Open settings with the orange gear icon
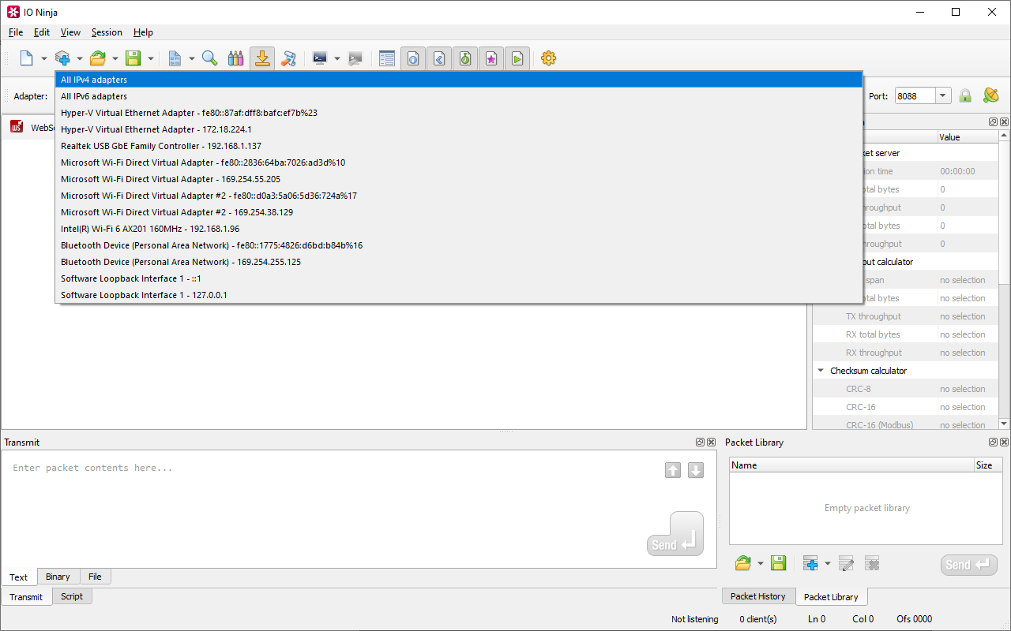Image resolution: width=1011 pixels, height=631 pixels. 549,58
